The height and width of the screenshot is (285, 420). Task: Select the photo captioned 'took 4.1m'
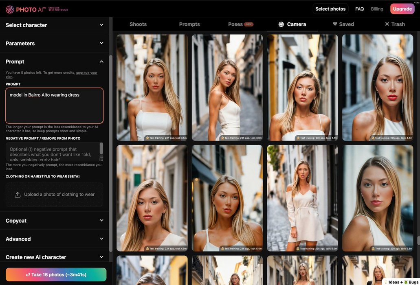[x=302, y=88]
